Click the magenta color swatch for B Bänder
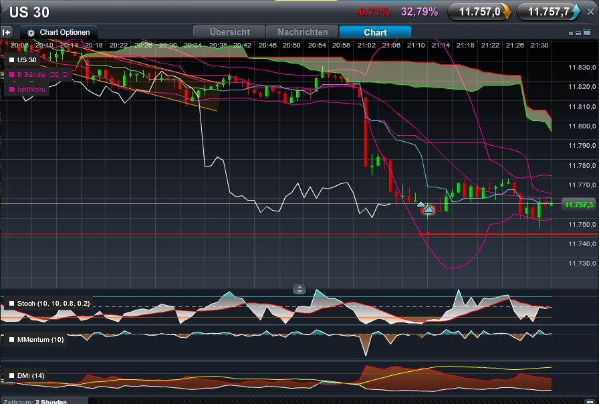Image resolution: width=599 pixels, height=404 pixels. tap(11, 74)
